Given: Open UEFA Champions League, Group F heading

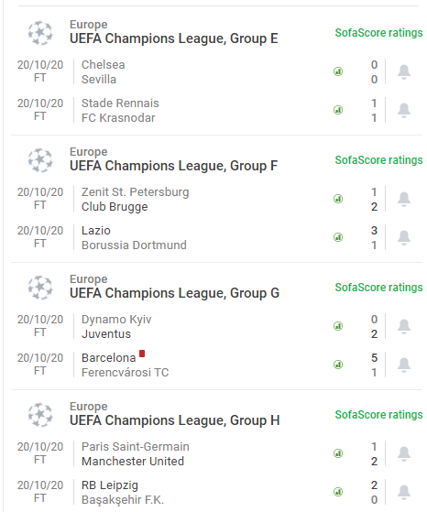Looking at the screenshot, I should (x=173, y=166).
